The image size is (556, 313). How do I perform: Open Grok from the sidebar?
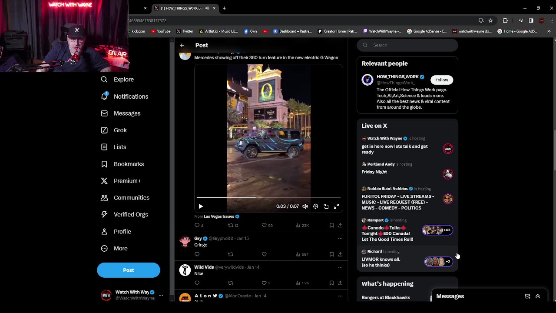pyautogui.click(x=114, y=130)
